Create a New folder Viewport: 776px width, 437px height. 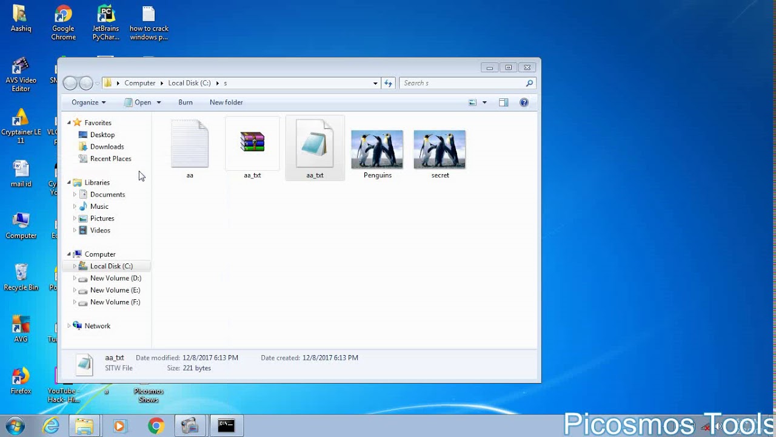point(226,103)
